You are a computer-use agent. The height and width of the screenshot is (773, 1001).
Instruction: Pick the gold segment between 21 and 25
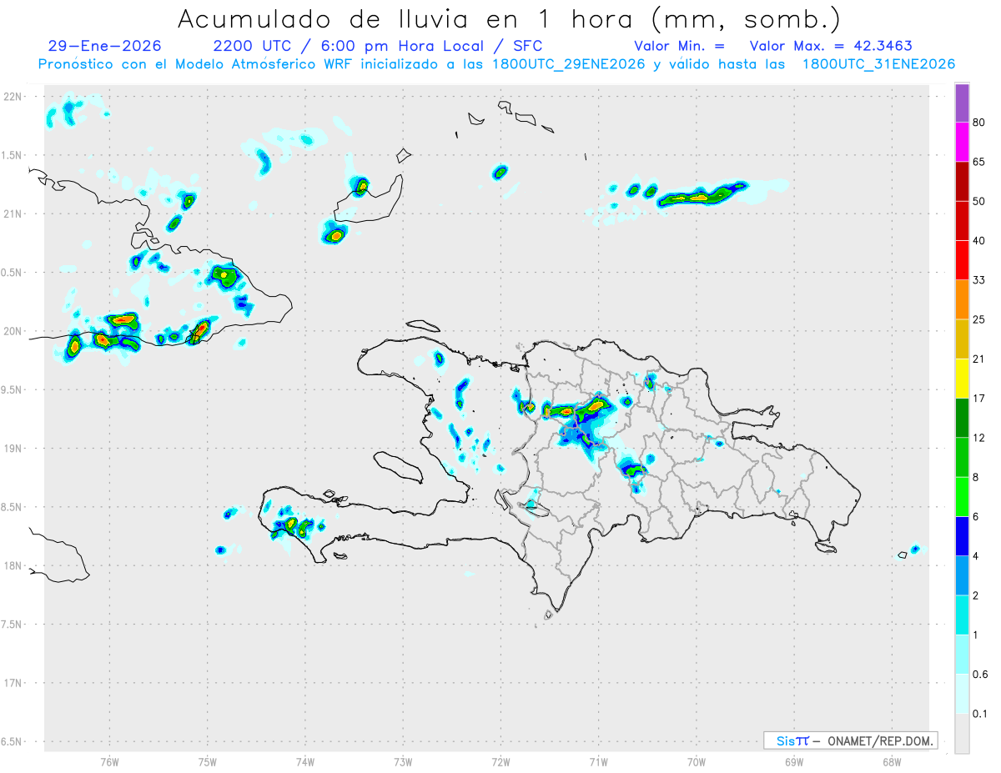pyautogui.click(x=962, y=339)
